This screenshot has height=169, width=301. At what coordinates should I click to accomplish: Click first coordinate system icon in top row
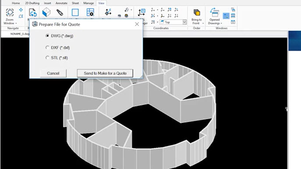click(153, 10)
